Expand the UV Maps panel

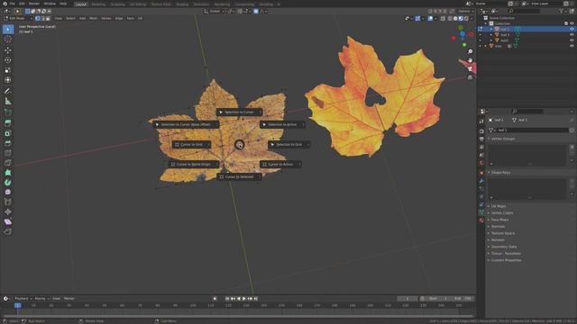pyautogui.click(x=499, y=206)
